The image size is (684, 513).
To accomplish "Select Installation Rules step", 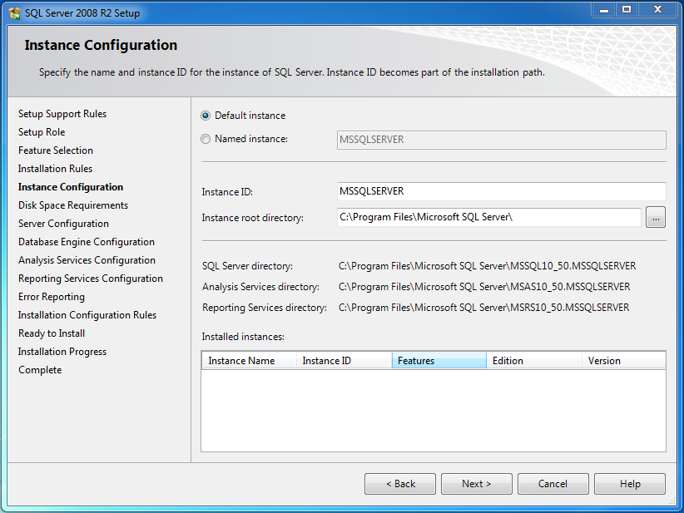I will point(56,169).
